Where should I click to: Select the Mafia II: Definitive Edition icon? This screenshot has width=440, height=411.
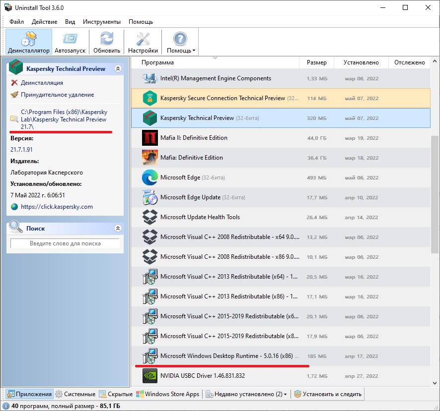click(150, 138)
